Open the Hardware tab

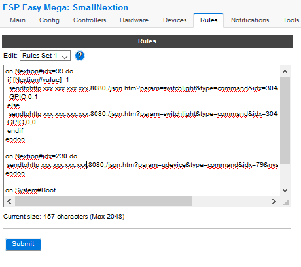[x=134, y=20]
